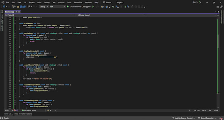Open the x64 platform dropdown
The width and height of the screenshot is (224, 120).
(57, 7)
